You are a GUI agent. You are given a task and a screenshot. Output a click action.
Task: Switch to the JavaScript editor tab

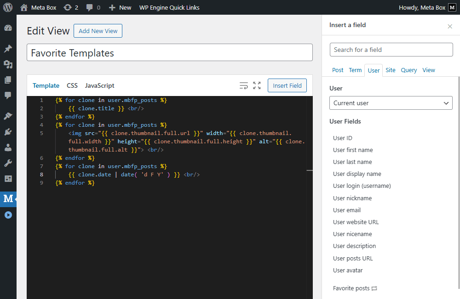coord(99,85)
